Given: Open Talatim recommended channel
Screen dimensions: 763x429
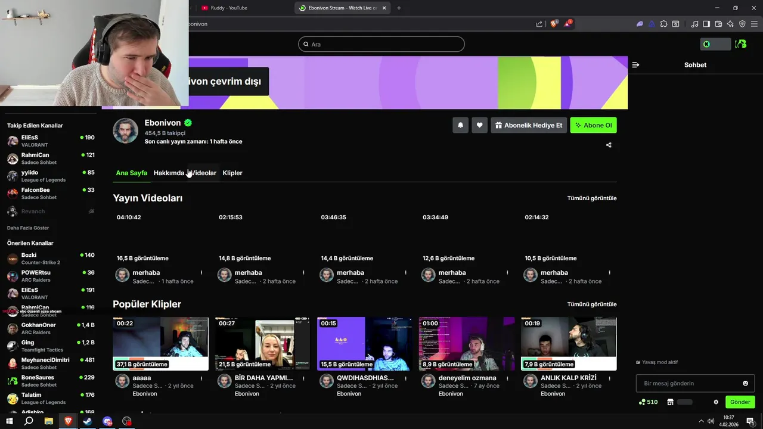Looking at the screenshot, I should (x=51, y=398).
